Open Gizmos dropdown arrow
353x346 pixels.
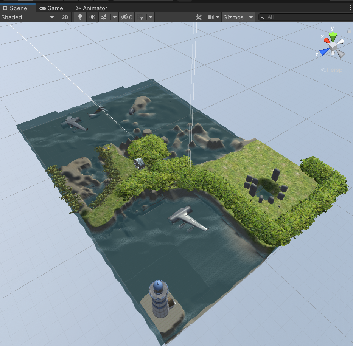click(251, 17)
